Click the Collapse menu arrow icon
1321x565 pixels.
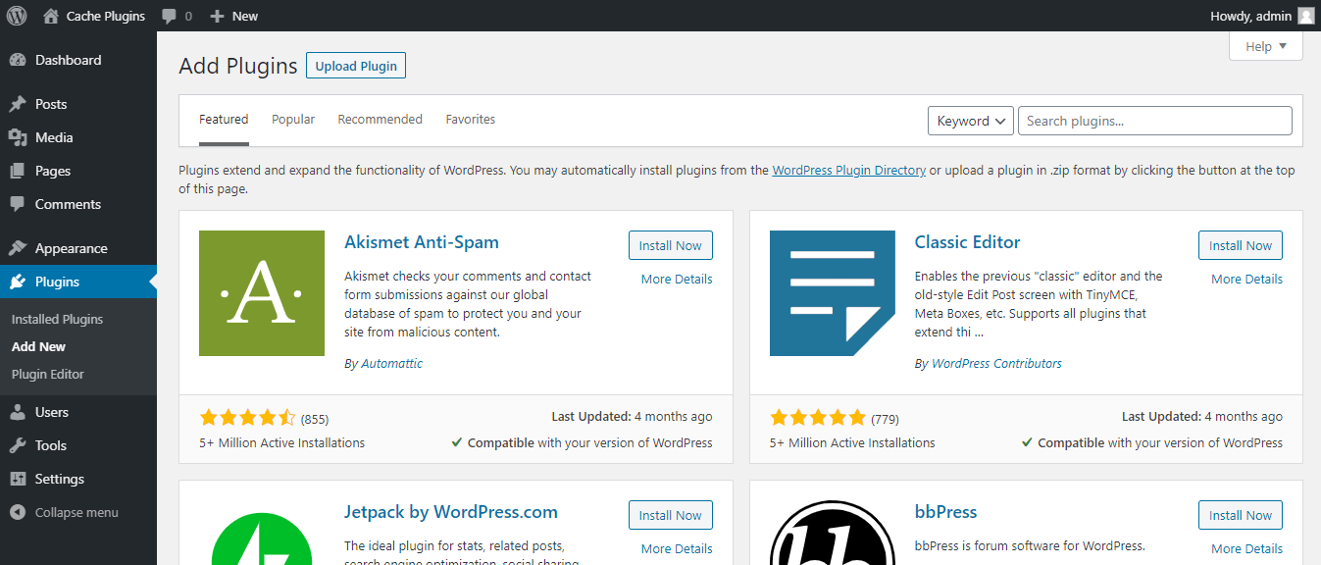(18, 512)
